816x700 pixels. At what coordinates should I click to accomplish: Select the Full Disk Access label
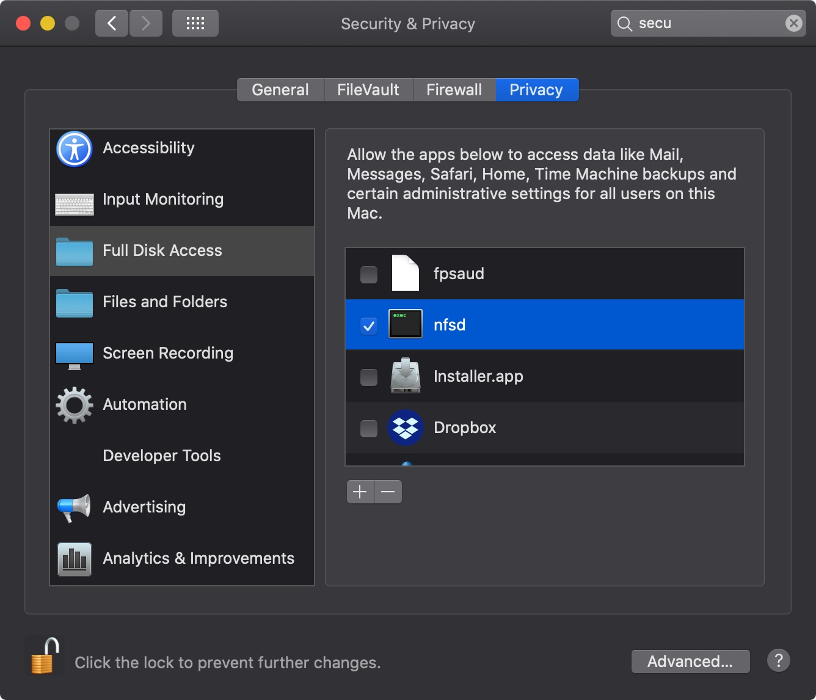(162, 250)
